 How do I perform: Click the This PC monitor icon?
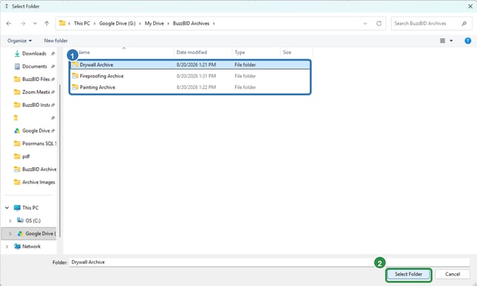tap(17, 208)
